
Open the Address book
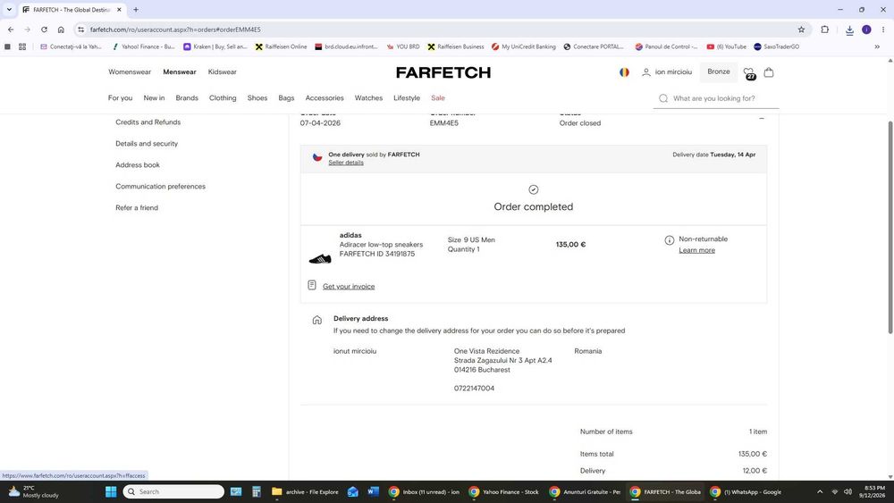click(138, 164)
